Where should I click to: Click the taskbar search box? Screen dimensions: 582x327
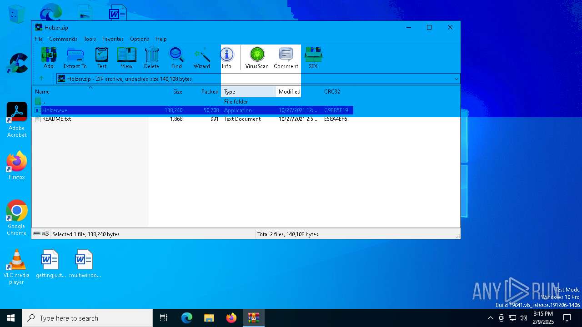(87, 318)
